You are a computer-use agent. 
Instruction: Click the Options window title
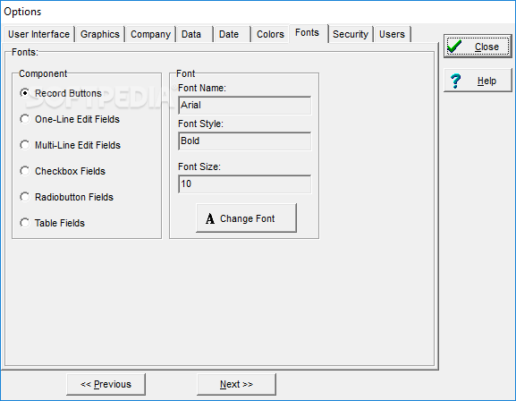coord(22,12)
